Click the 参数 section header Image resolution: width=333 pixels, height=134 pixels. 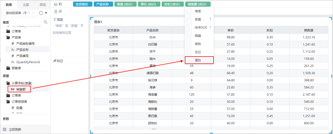[x=6, y=119]
